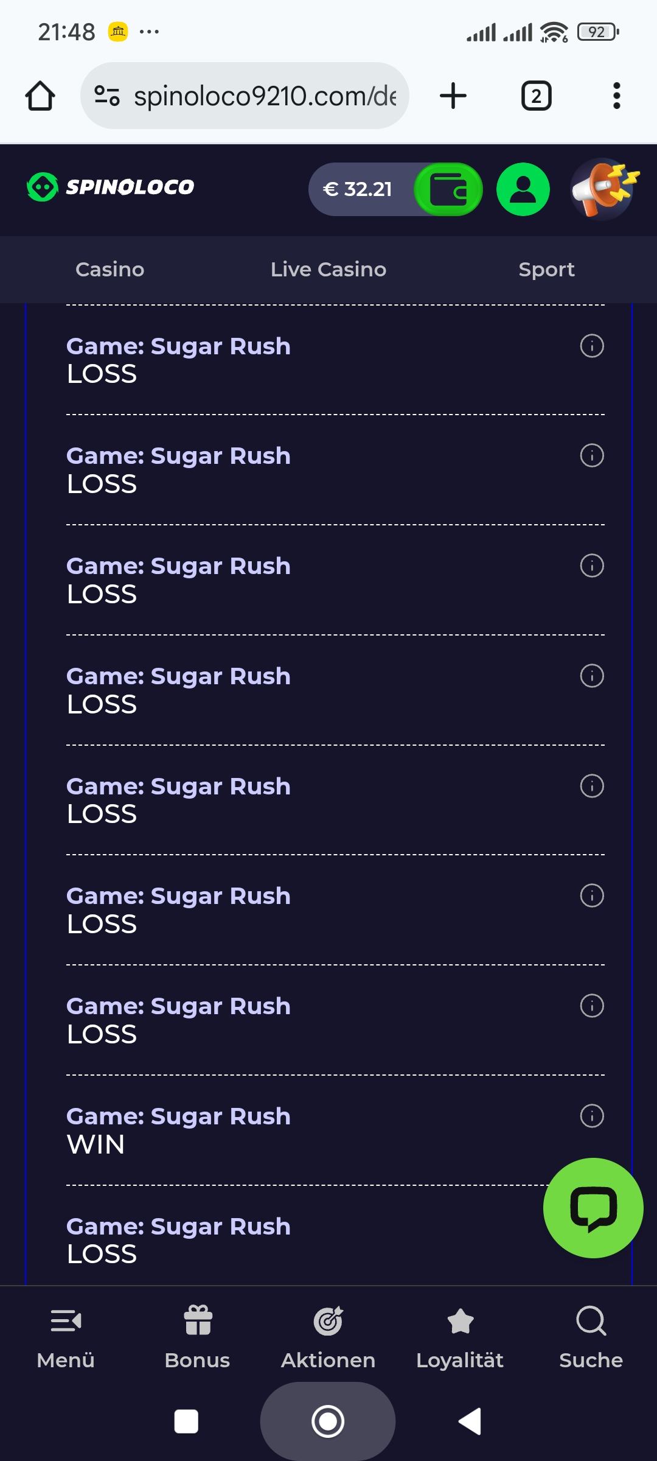Open a new browser tab

point(453,96)
